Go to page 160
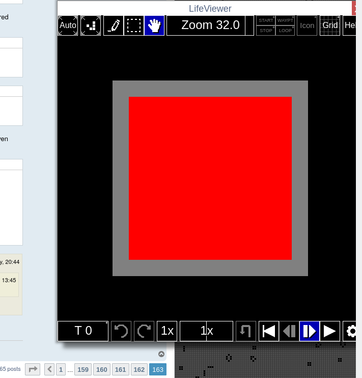Screen dimensions: 362x378 (x=102, y=369)
